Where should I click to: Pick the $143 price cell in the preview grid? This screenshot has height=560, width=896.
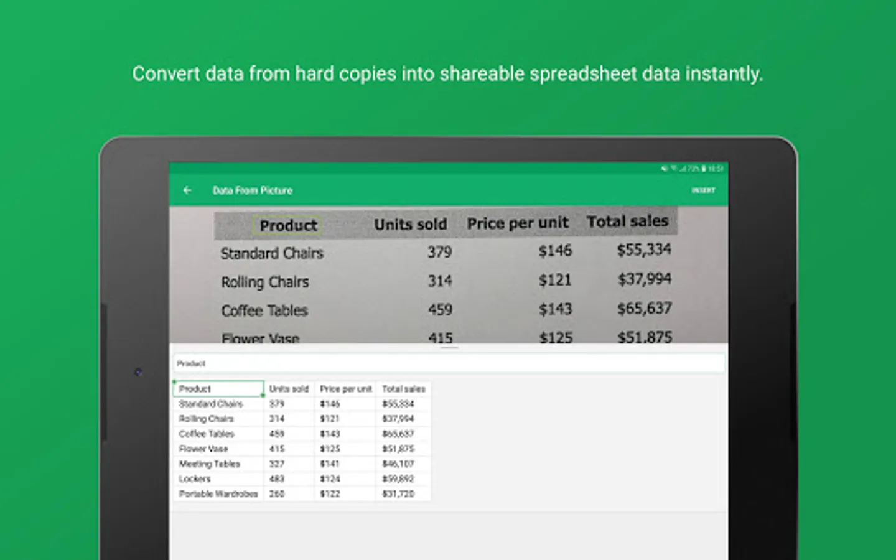(345, 434)
